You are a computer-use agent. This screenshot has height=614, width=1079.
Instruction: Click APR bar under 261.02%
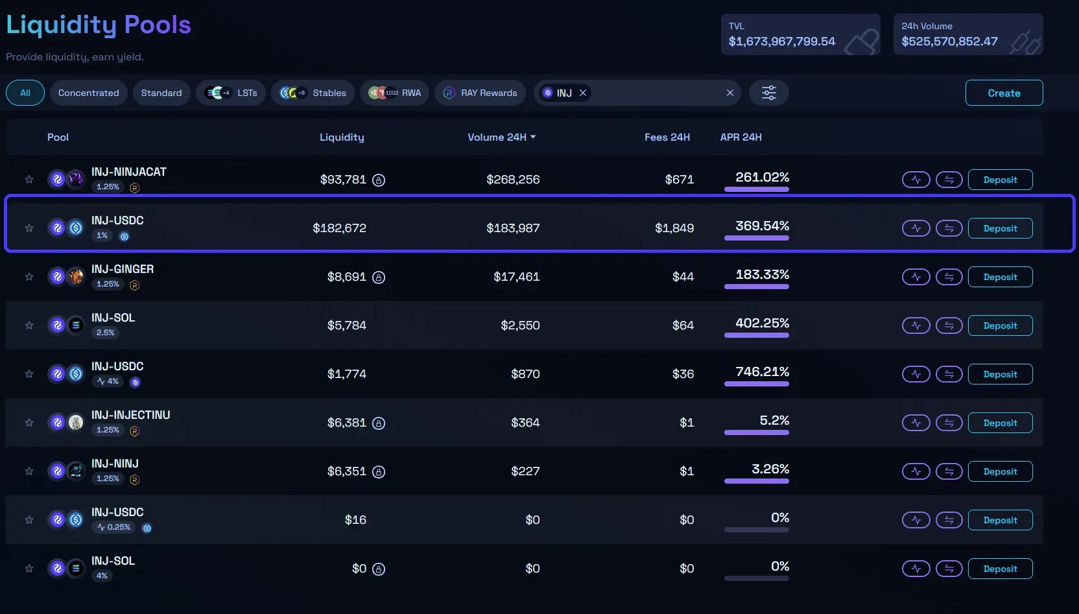[757, 189]
